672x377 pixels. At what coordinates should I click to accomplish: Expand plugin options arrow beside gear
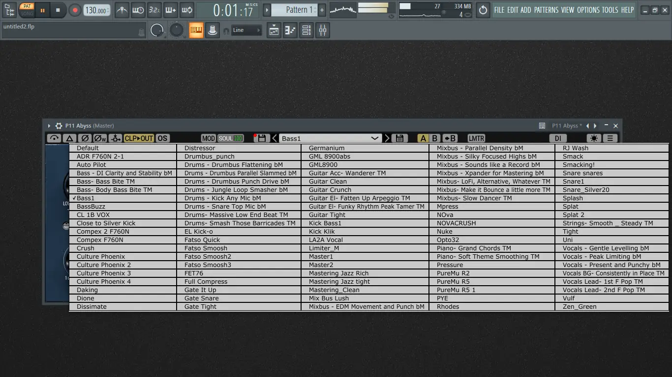point(49,126)
